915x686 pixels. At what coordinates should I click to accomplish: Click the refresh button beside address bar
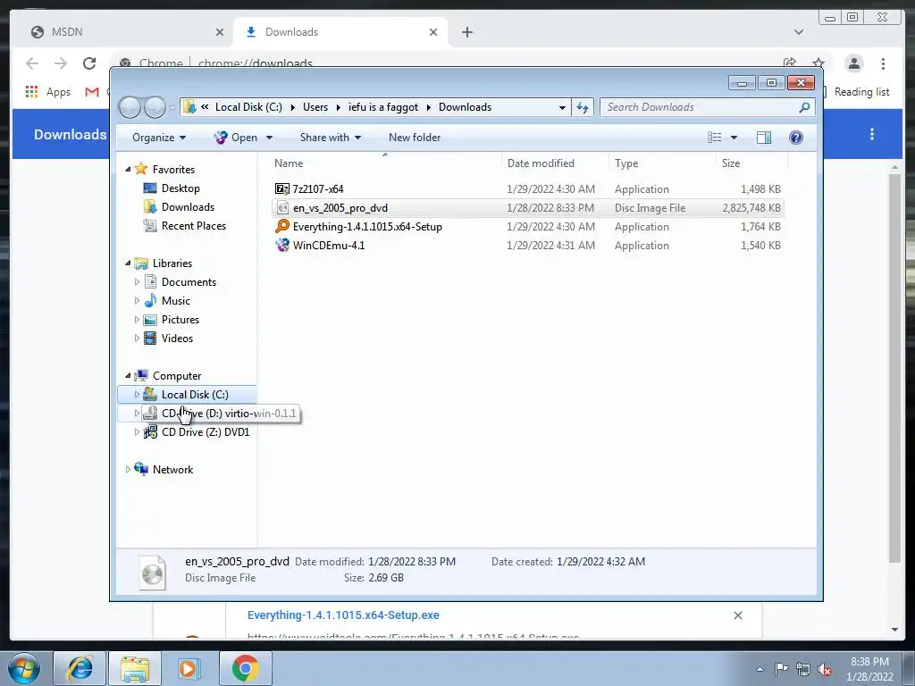click(583, 107)
